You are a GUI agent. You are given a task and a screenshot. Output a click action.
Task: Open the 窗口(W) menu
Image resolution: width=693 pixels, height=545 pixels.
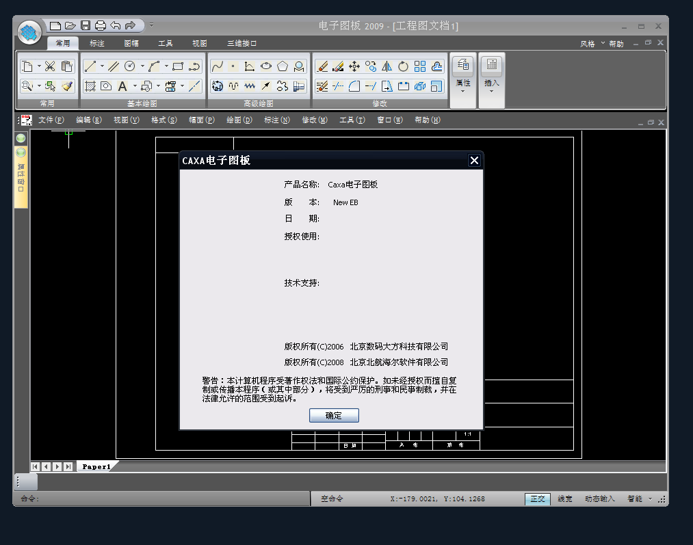[390, 120]
